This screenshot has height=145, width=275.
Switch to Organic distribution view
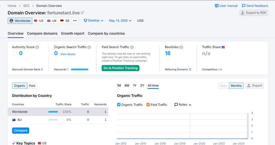20,86
